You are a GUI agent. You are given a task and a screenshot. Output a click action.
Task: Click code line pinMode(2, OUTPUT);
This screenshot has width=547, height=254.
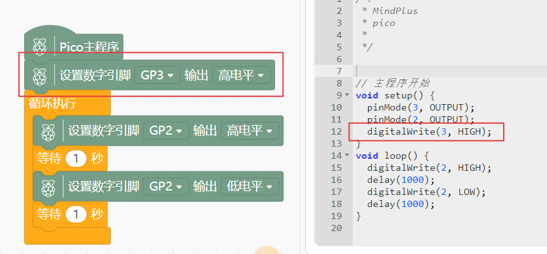tap(421, 119)
